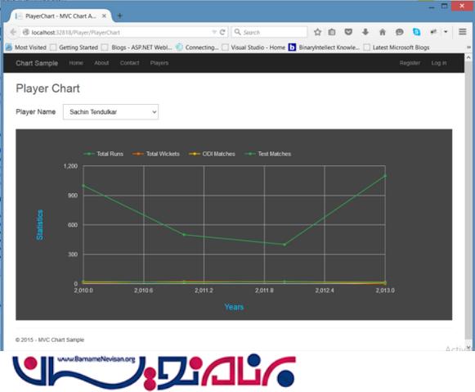The width and height of the screenshot is (475, 392).
Task: Click the Skype toolbar icon
Action: (x=417, y=32)
